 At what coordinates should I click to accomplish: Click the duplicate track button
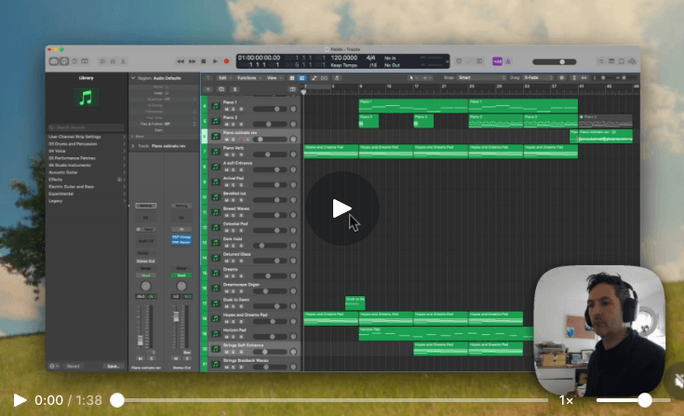click(x=221, y=89)
